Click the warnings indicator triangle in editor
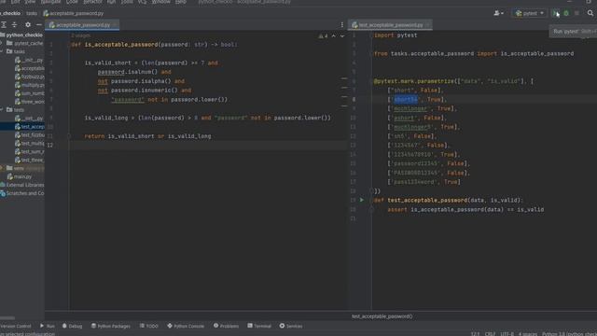The width and height of the screenshot is (597, 336). 323,35
